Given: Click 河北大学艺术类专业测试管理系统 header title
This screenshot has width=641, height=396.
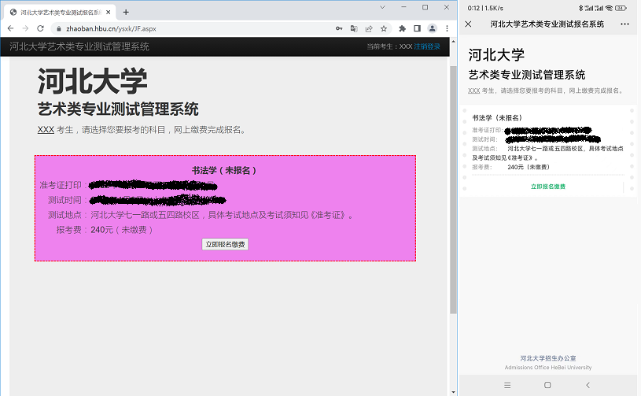Looking at the screenshot, I should [x=79, y=46].
